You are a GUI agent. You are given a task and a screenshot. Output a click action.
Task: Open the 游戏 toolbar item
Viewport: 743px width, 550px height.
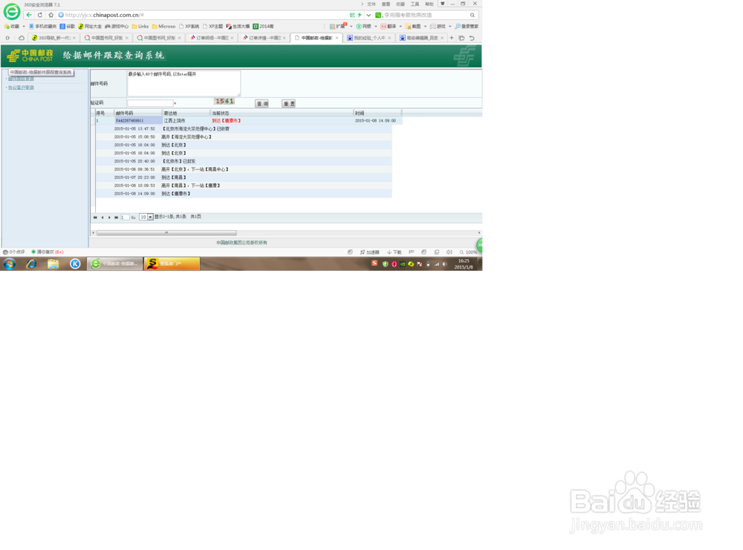[438, 27]
